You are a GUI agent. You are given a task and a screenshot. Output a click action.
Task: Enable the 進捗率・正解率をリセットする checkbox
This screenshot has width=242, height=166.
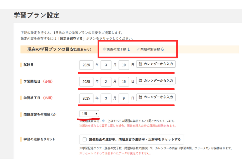click(x=85, y=139)
